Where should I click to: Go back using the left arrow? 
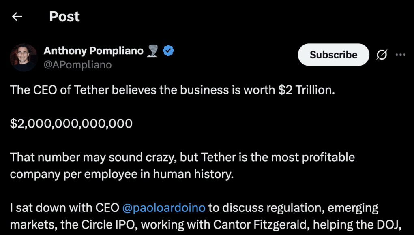click(x=17, y=17)
